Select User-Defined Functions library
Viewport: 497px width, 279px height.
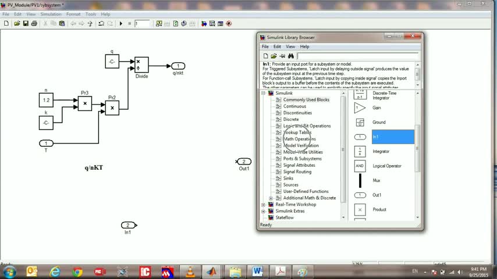point(306,191)
